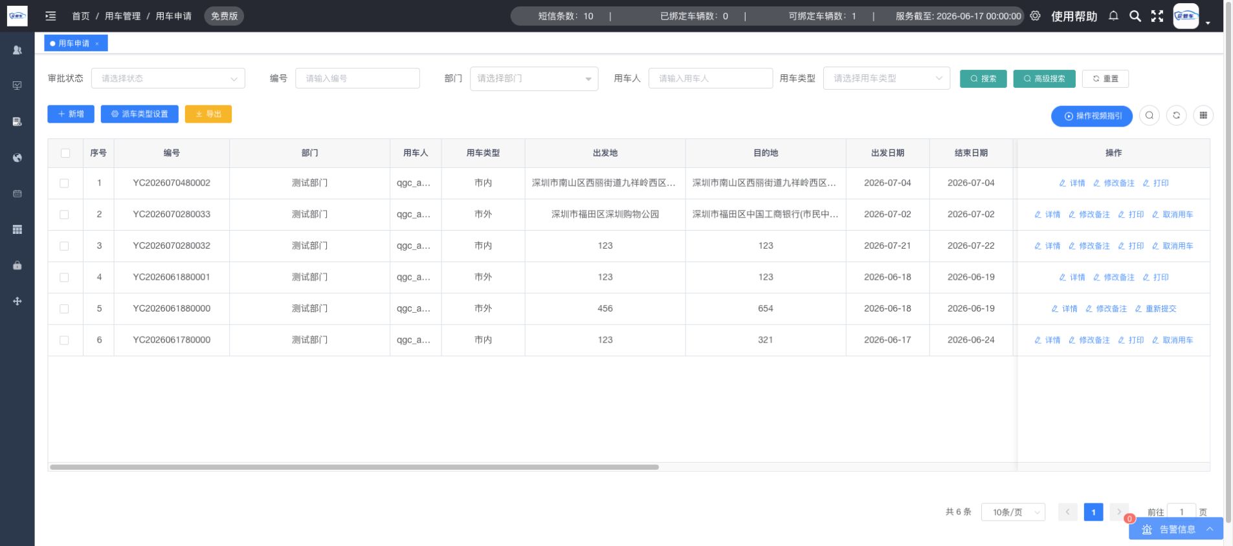Open the notifications bell
This screenshot has width=1233, height=546.
[1113, 16]
